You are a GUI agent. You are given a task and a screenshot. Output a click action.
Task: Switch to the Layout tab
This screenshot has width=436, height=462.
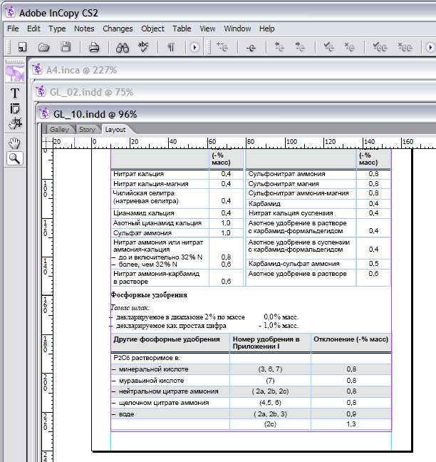pos(115,129)
